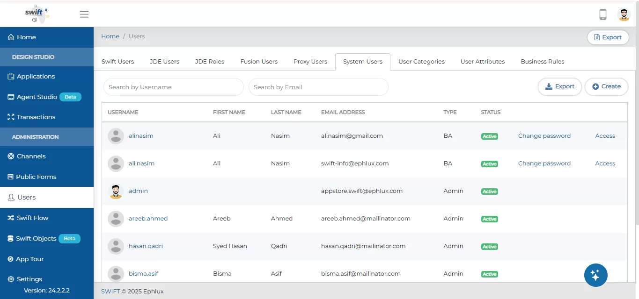
Task: Click the STATUS column header
Action: [491, 112]
